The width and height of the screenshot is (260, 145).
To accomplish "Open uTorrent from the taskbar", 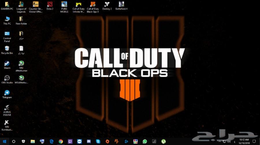I will pyautogui.click(x=164, y=141).
